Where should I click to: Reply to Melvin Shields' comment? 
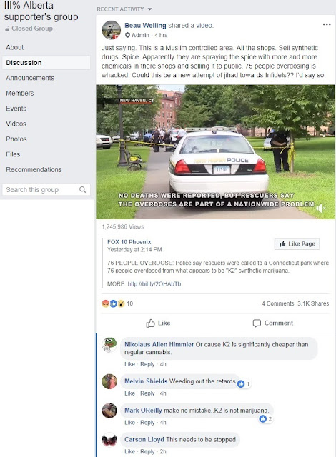(x=147, y=393)
